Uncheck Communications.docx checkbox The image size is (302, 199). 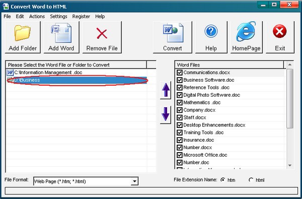tap(180, 73)
